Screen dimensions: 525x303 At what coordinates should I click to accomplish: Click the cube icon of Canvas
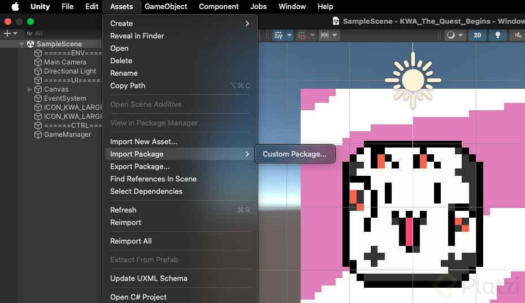click(38, 89)
